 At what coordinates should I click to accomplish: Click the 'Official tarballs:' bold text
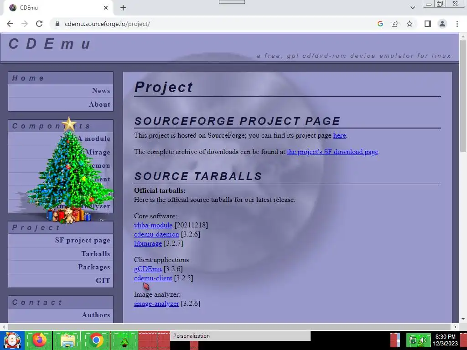[x=160, y=190]
